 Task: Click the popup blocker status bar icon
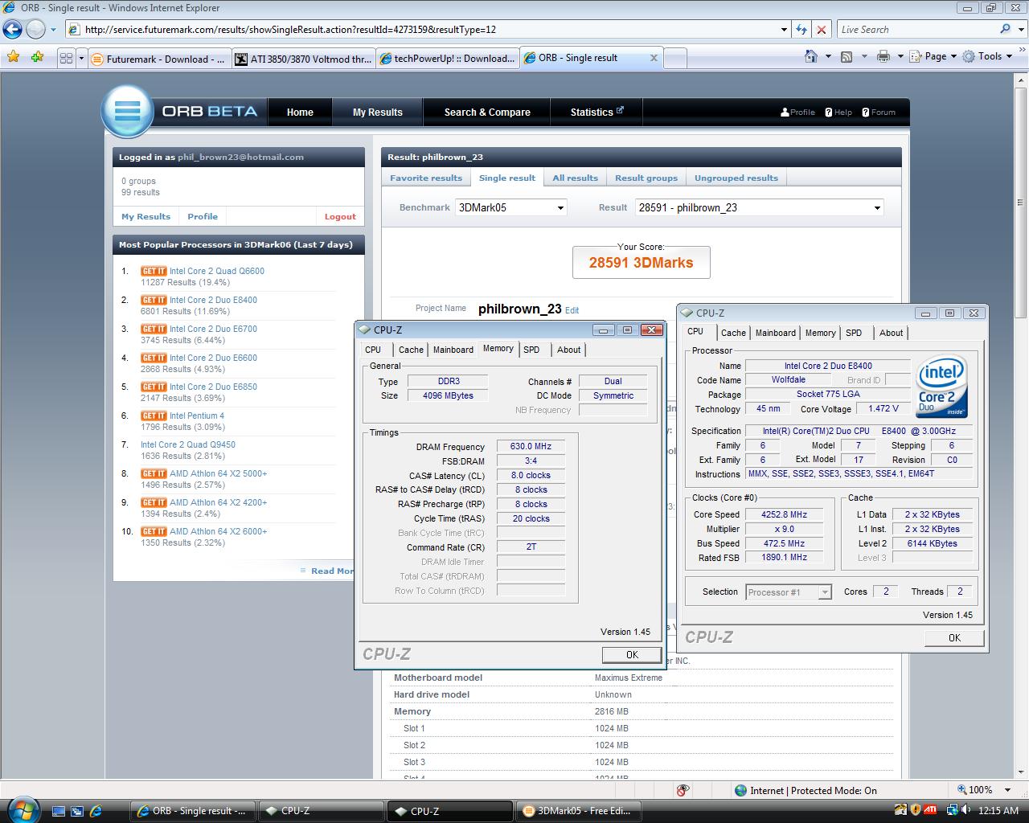coord(683,790)
